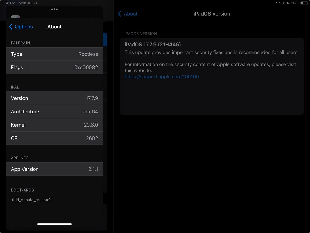Tap the APP INFO section header
This screenshot has height=233, width=310.
[x=20, y=158]
